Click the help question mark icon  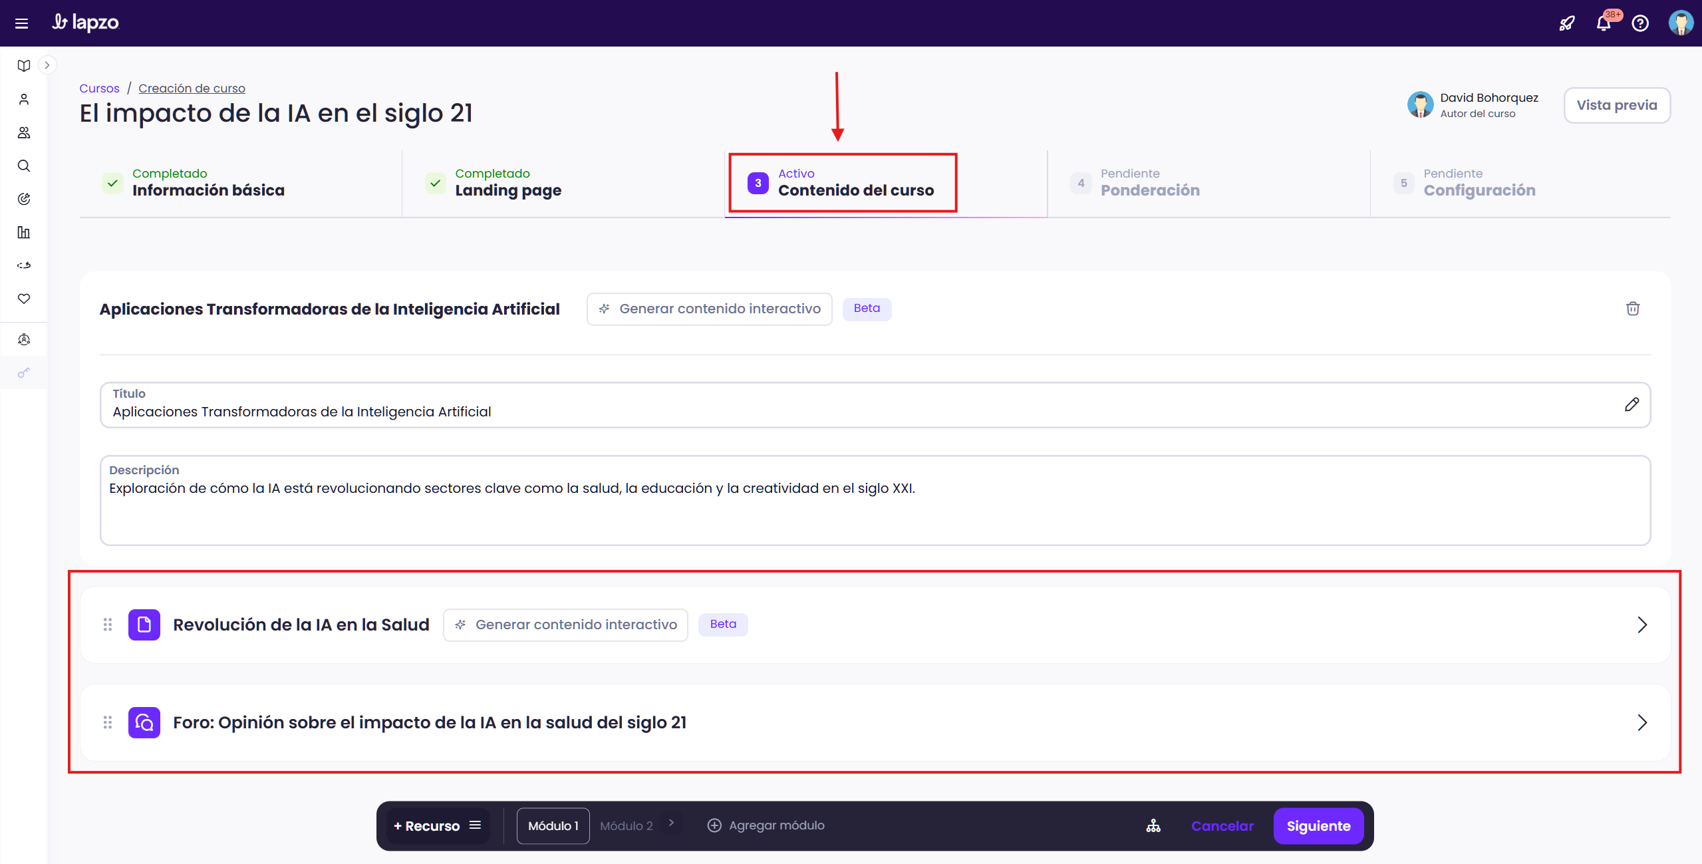[x=1640, y=23]
